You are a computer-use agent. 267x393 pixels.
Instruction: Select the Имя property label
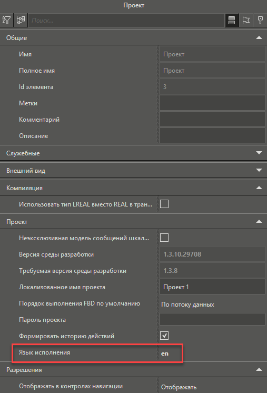point(25,54)
